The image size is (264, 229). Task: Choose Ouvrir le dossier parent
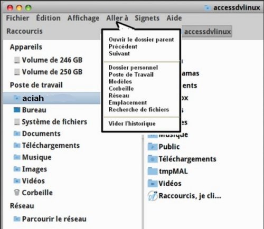click(x=141, y=40)
